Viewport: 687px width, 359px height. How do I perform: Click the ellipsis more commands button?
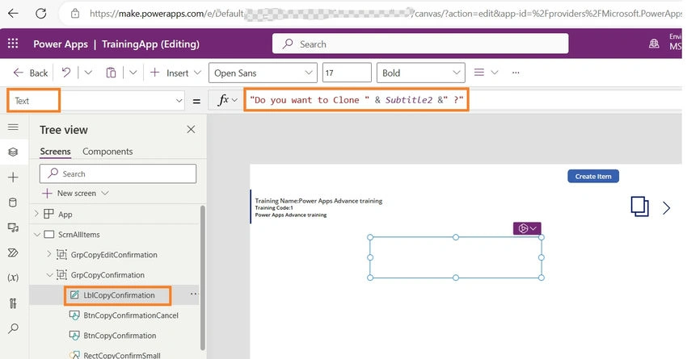[x=516, y=73]
